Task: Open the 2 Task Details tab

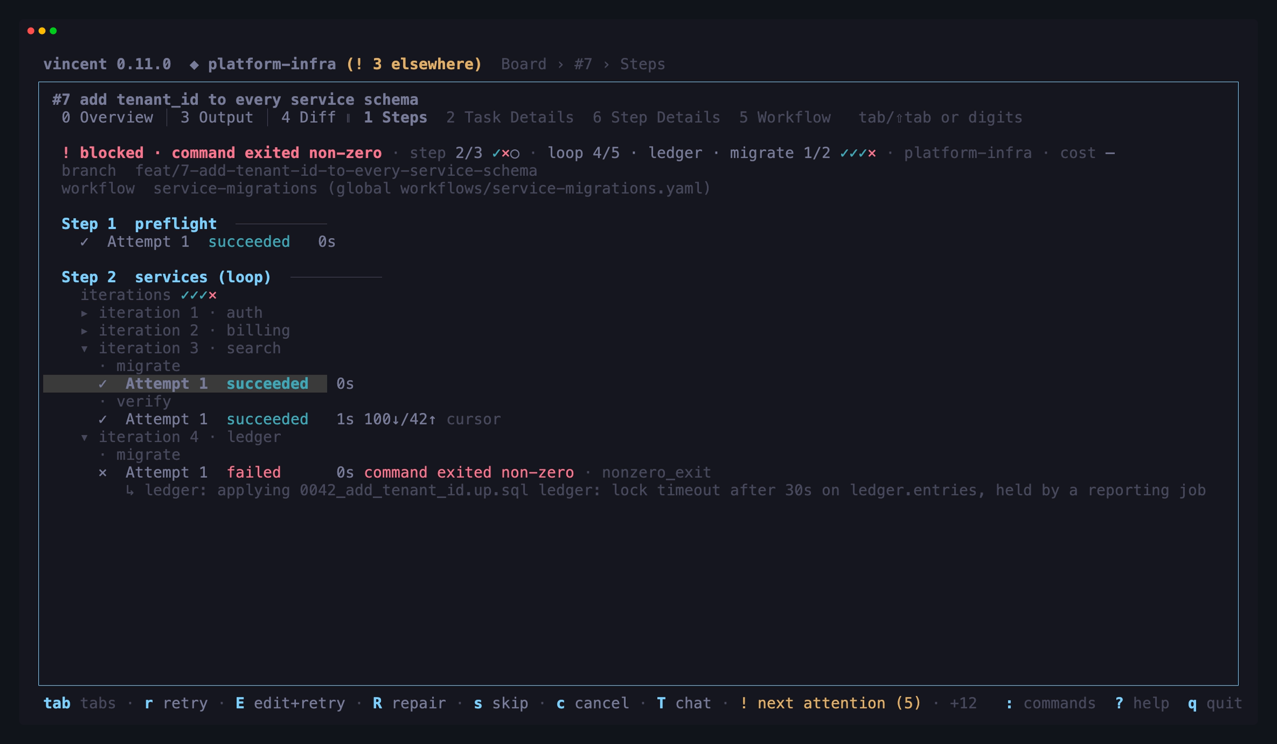Action: tap(510, 117)
